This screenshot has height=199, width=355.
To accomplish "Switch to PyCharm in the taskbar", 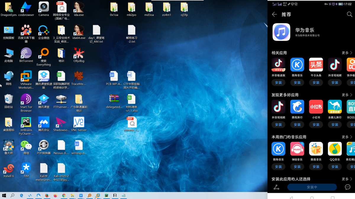I will coord(106,195).
